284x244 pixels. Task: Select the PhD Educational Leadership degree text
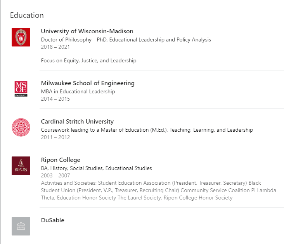point(126,40)
